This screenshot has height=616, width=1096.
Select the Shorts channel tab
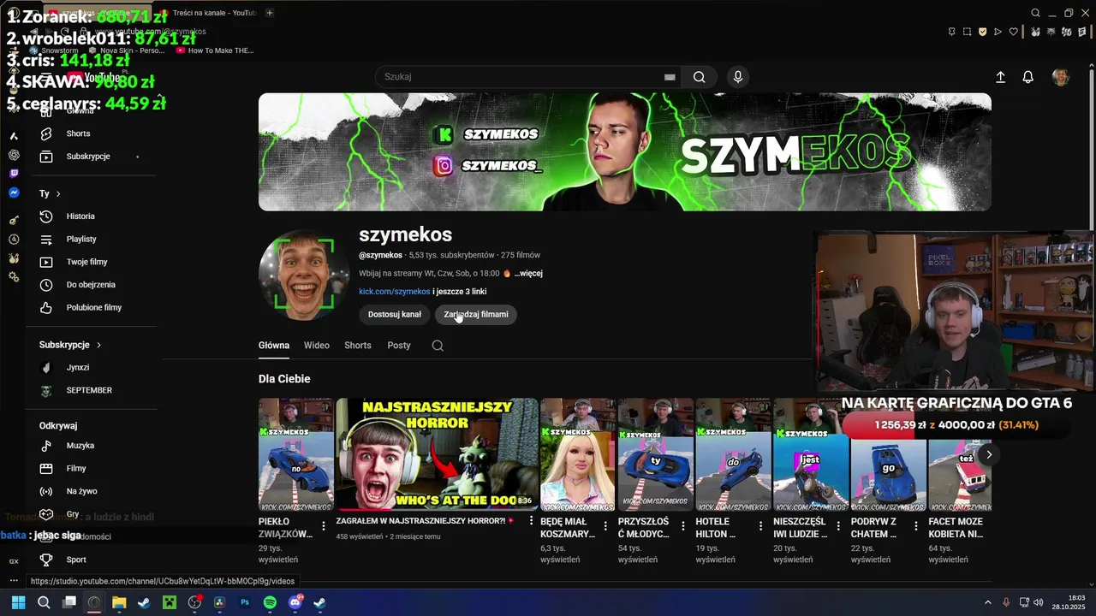[358, 346]
